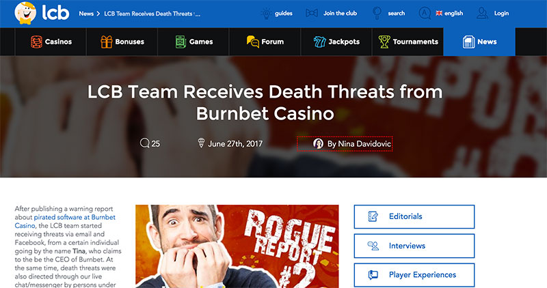Click the Forum chat bubbles icon
This screenshot has width=547, height=288.
252,42
